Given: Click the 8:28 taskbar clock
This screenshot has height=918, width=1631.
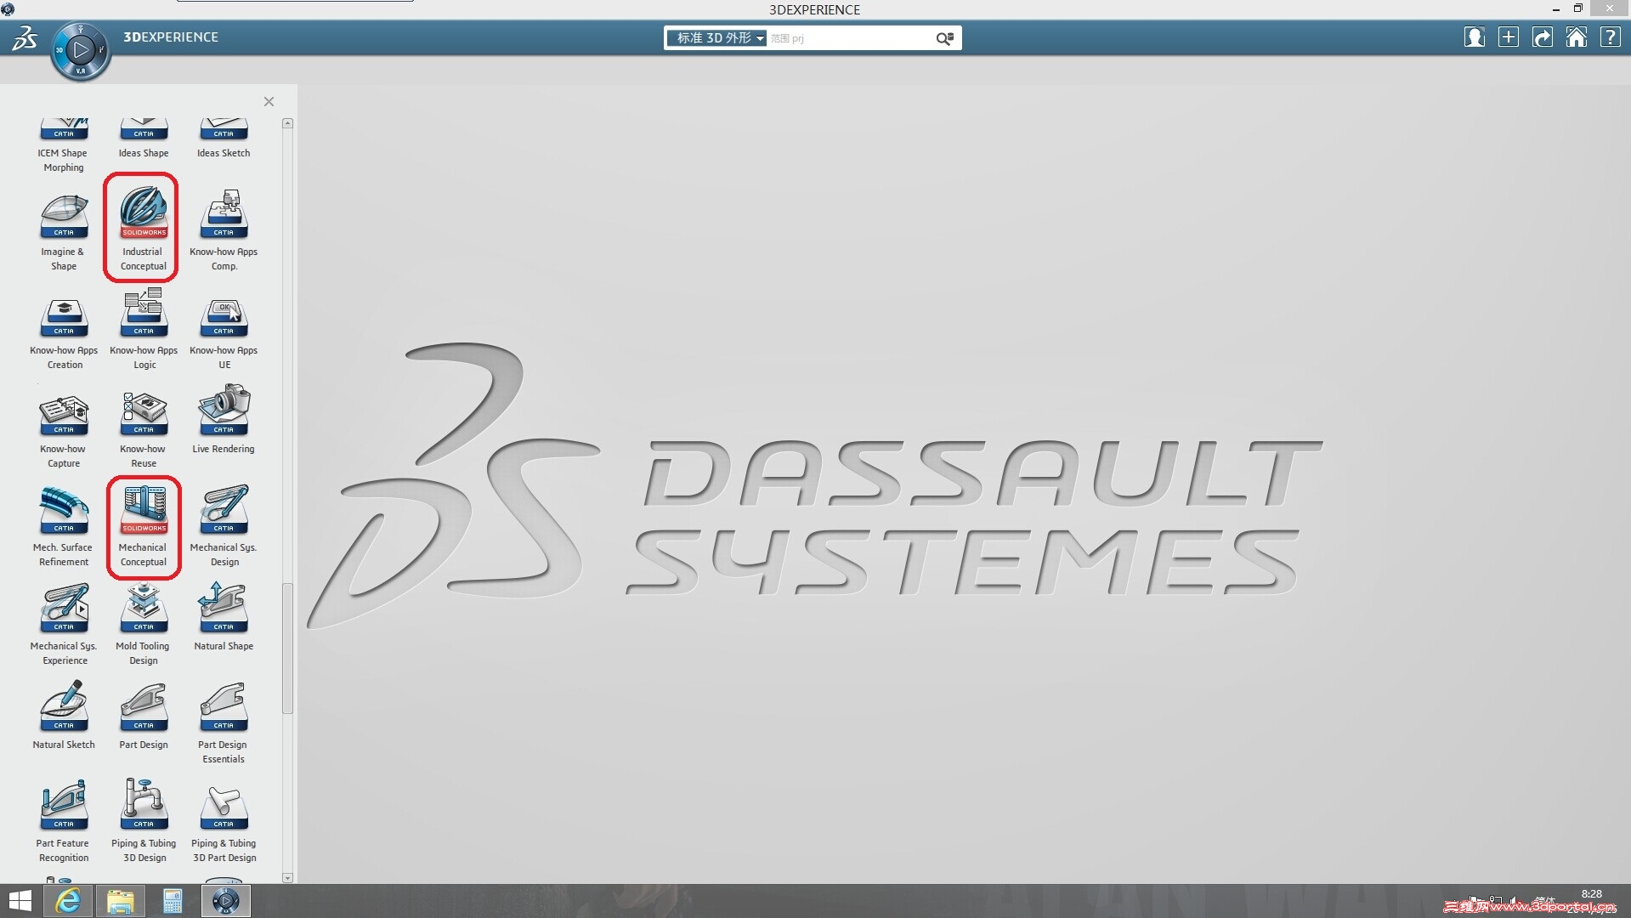Looking at the screenshot, I should coord(1591,894).
